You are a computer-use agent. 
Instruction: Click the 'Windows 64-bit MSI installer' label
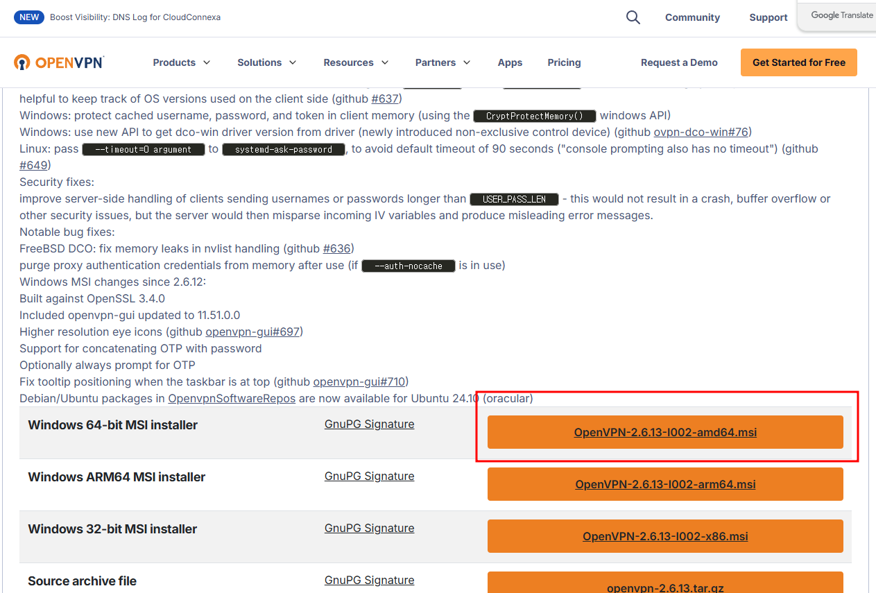pyautogui.click(x=112, y=424)
